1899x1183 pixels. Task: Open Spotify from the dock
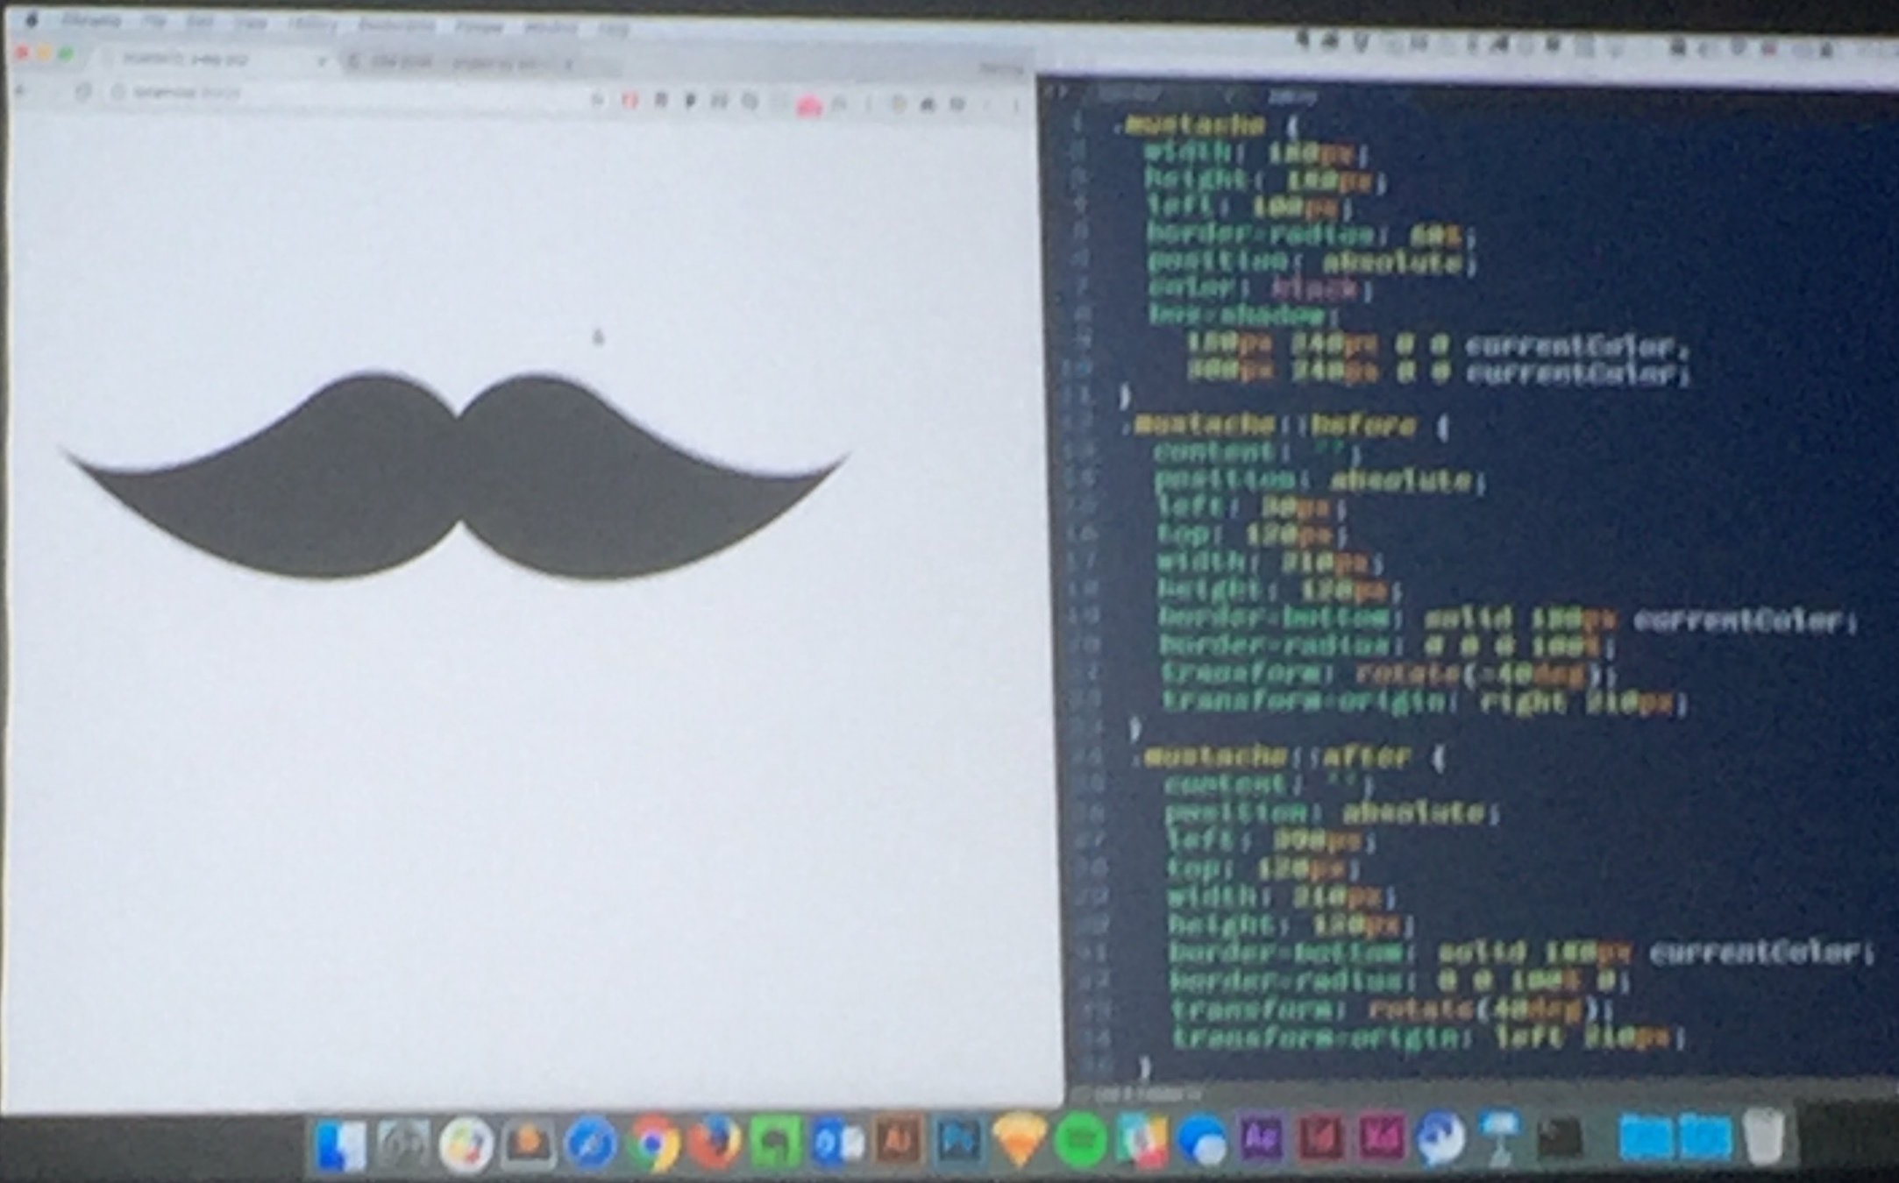click(x=1080, y=1141)
